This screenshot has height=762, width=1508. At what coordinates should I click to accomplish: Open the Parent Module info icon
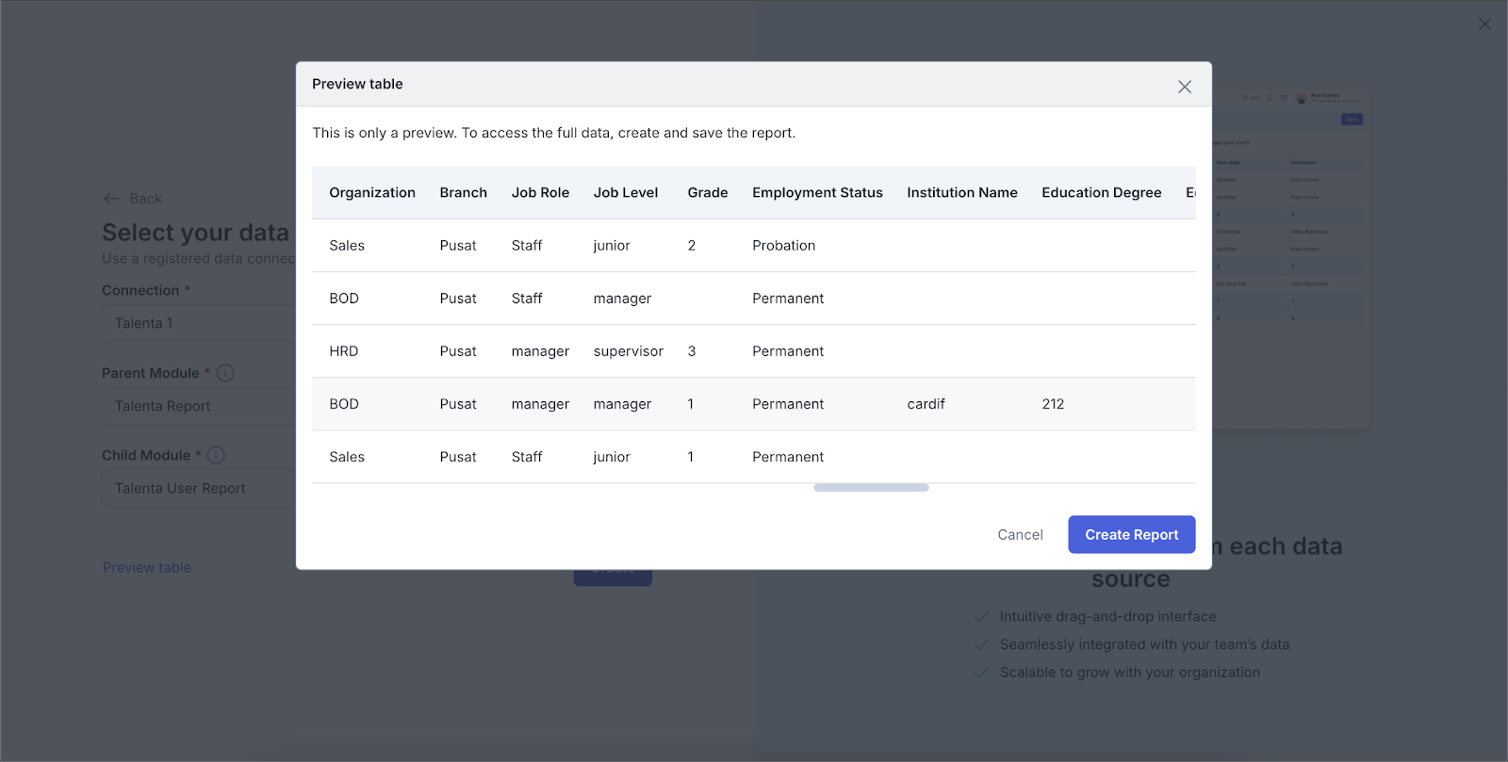(x=225, y=373)
